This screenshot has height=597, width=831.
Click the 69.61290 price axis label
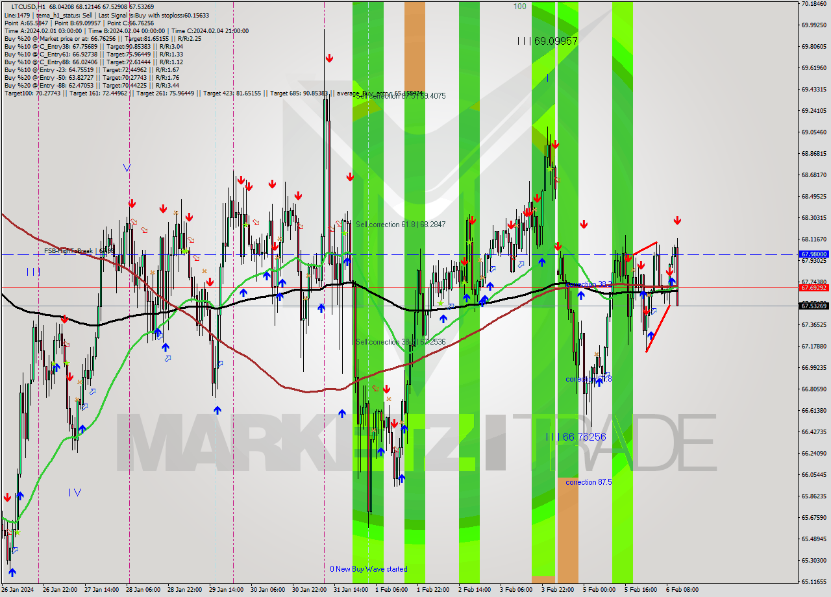tap(813, 68)
